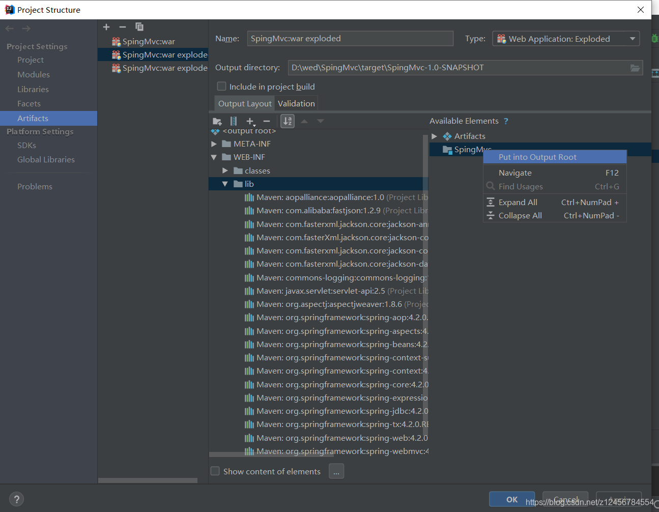659x512 pixels.
Task: Expand the classes folder under WEB-INF
Action: [224, 170]
